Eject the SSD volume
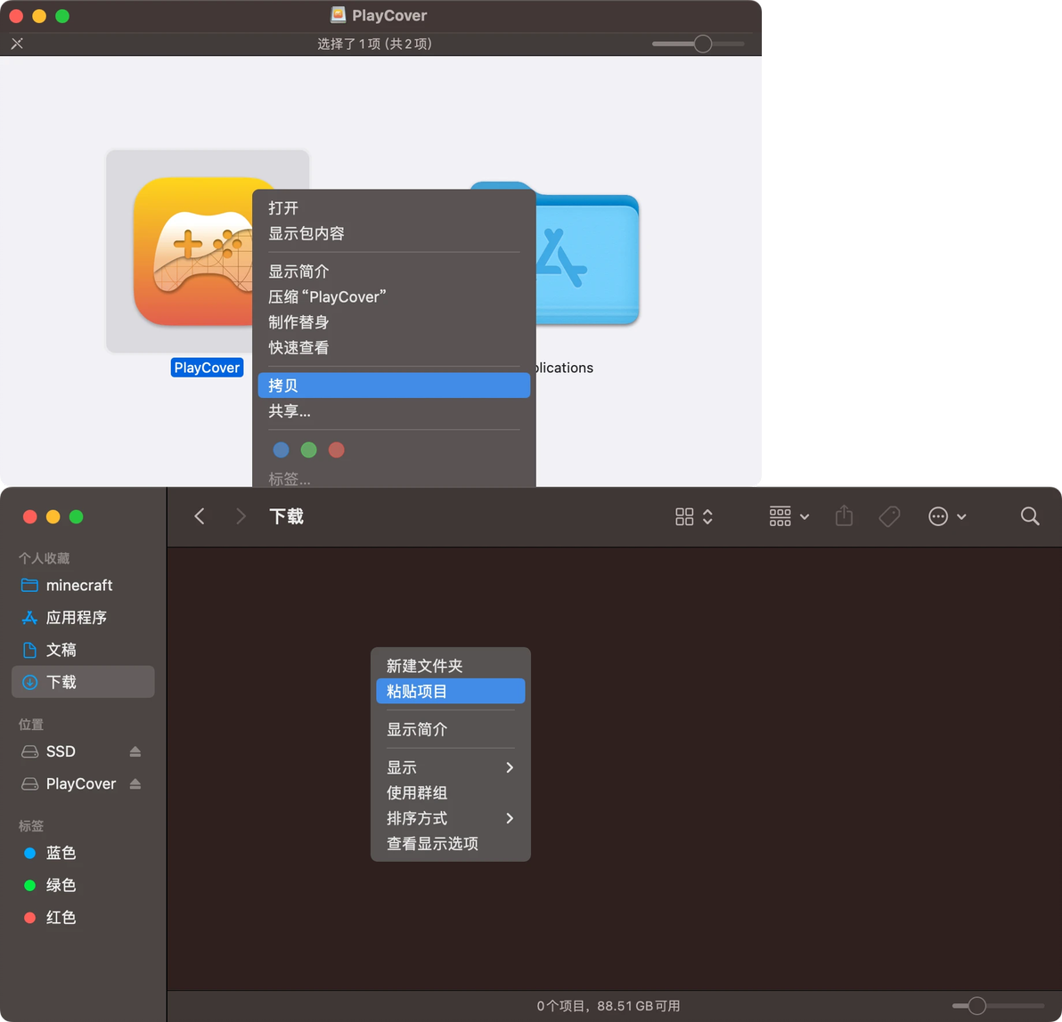The width and height of the screenshot is (1062, 1022). [135, 751]
